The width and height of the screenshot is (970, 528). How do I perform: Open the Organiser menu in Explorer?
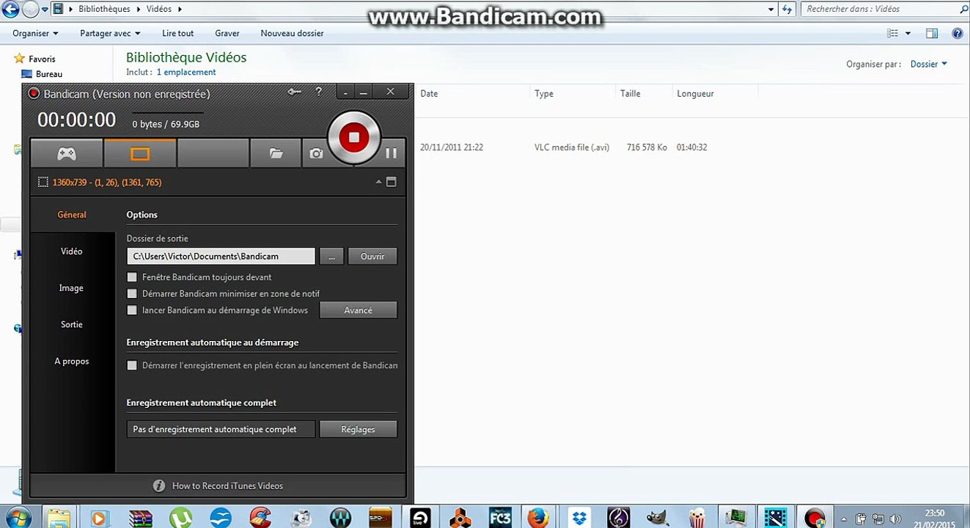point(35,33)
